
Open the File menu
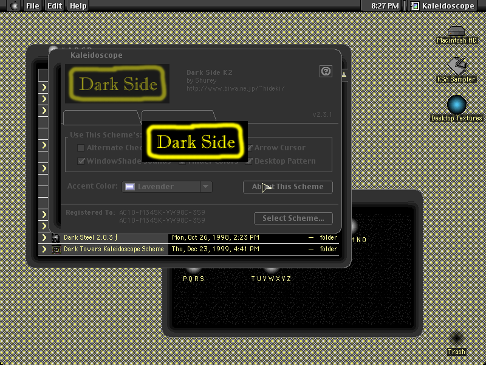[33, 6]
